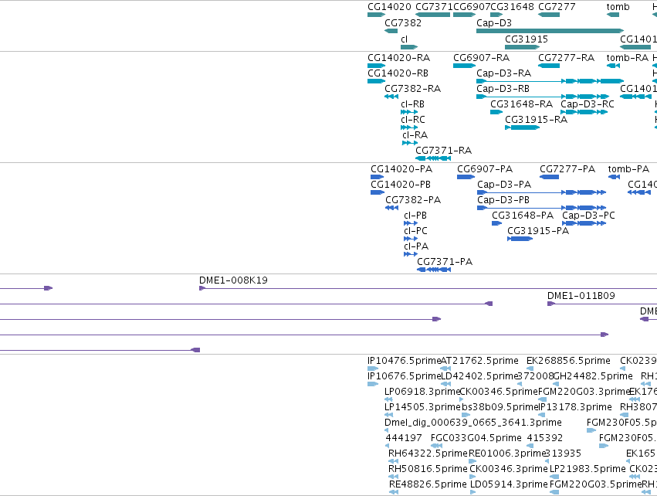Click the cl-PB protein label
The height and width of the screenshot is (496, 657).
tap(415, 216)
